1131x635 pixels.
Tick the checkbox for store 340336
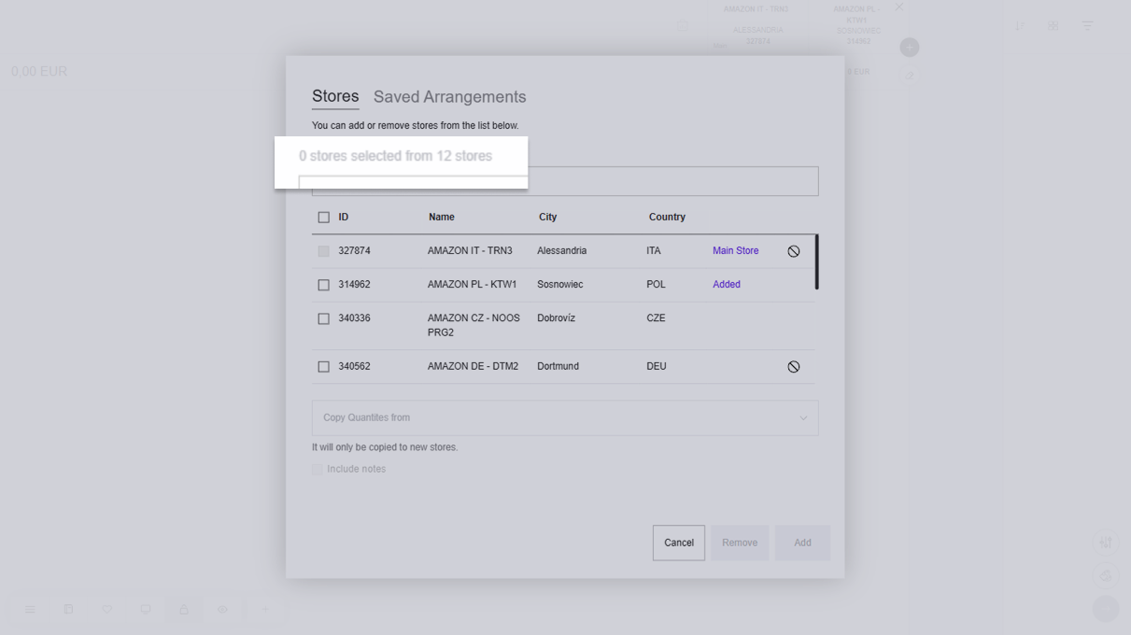[x=324, y=318]
